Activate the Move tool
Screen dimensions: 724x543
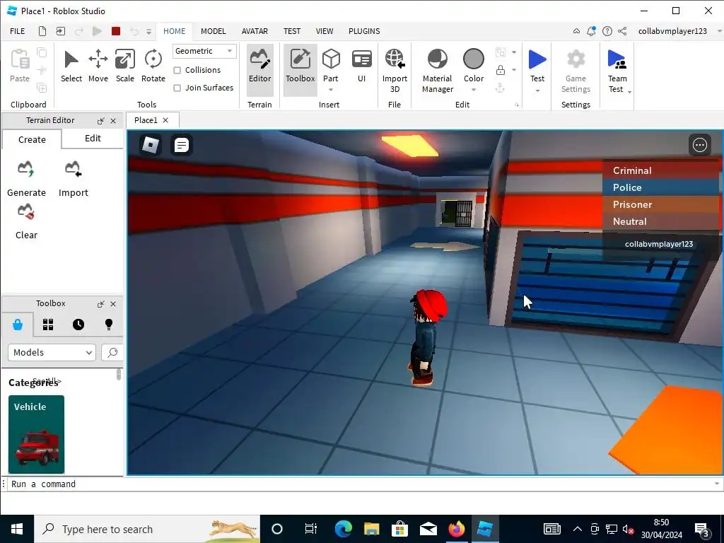click(x=98, y=67)
